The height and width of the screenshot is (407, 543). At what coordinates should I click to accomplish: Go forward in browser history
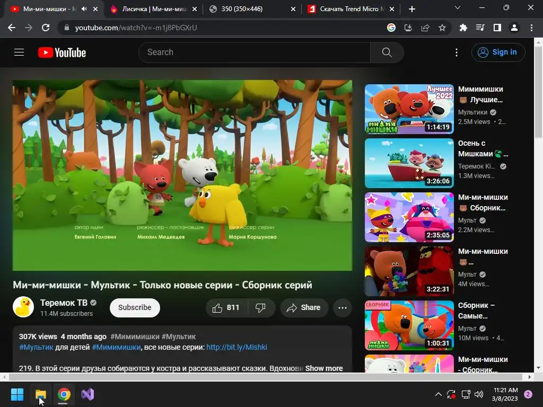click(29, 28)
